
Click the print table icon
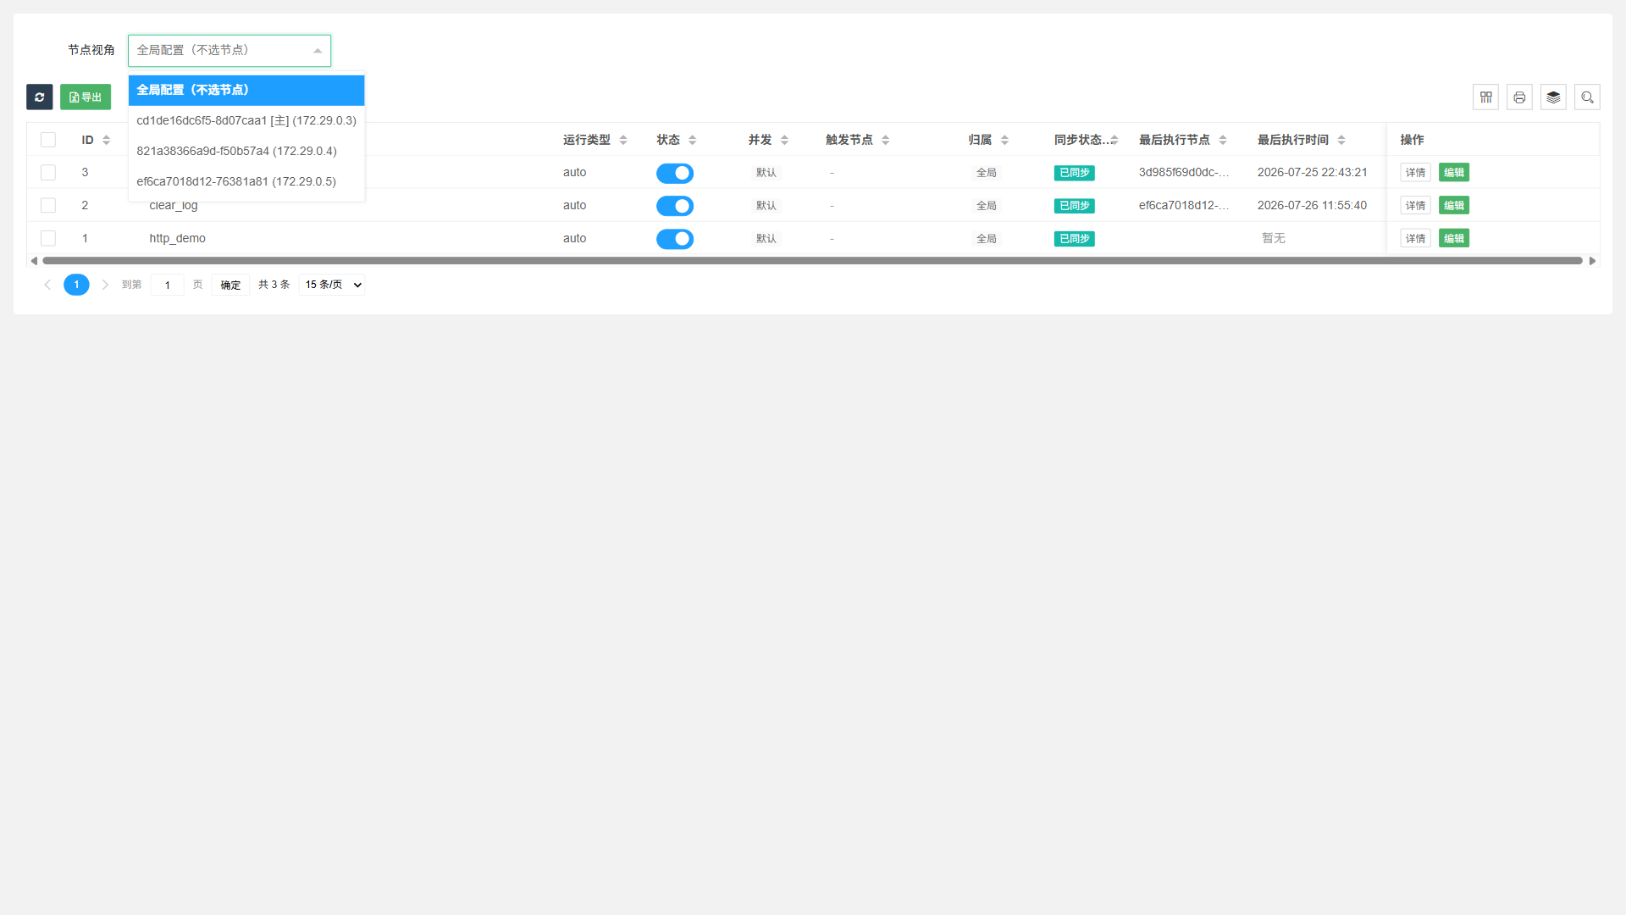click(x=1519, y=97)
